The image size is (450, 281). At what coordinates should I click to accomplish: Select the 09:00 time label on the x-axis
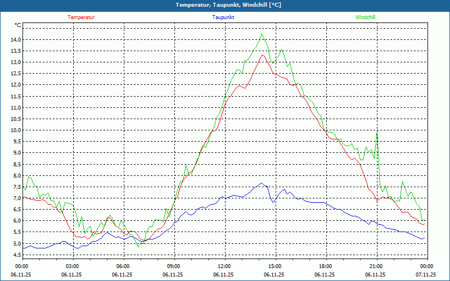click(174, 266)
